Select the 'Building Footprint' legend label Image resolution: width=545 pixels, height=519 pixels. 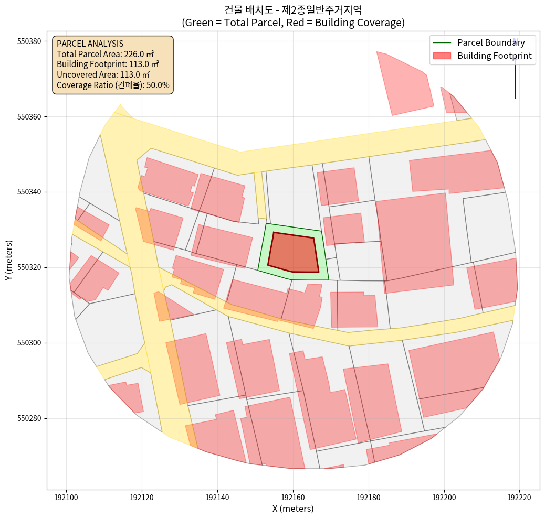(x=494, y=56)
